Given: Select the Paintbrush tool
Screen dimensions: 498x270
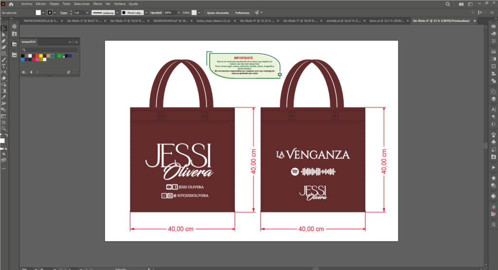Looking at the screenshot, I should click(x=4, y=60).
